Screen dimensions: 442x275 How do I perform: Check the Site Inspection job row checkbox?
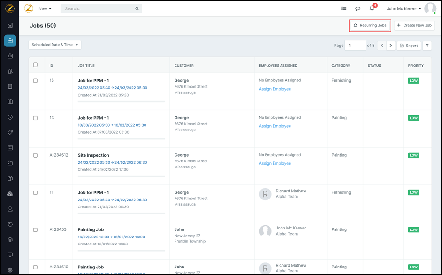(35, 155)
